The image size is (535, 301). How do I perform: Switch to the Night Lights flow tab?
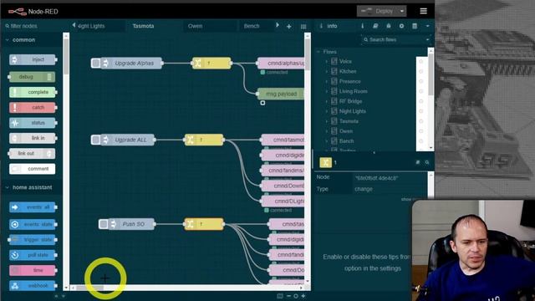coord(91,26)
